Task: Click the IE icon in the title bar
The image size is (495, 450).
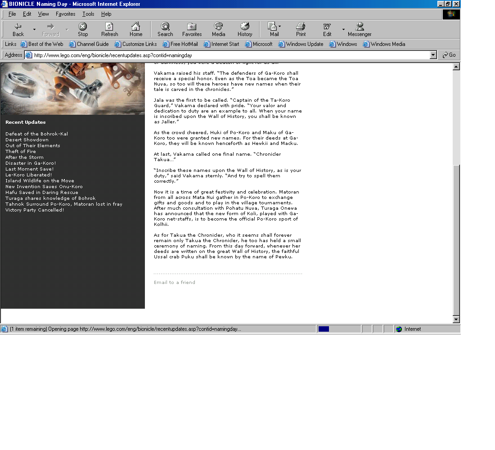Action: (x=4, y=4)
